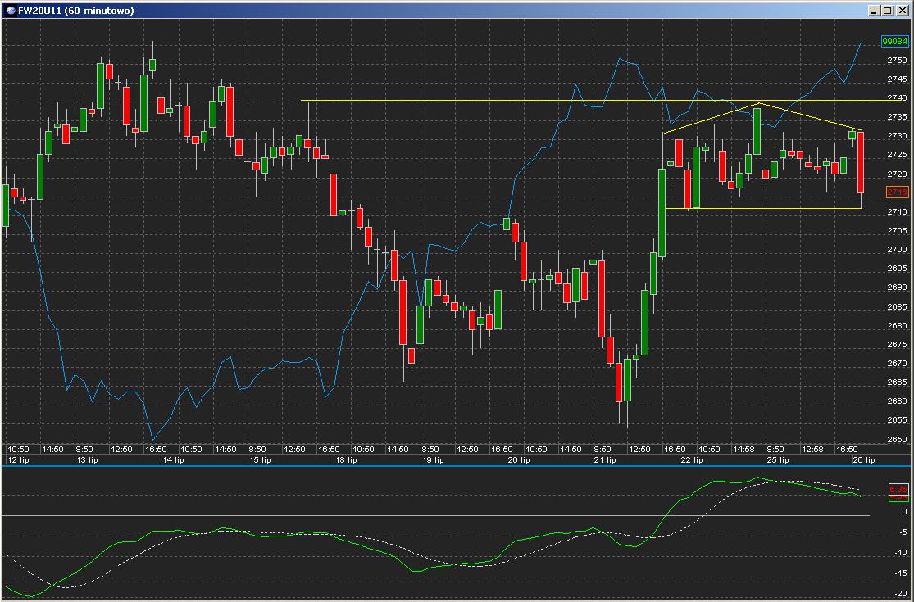Select the last red candle on the chart

tap(861, 164)
